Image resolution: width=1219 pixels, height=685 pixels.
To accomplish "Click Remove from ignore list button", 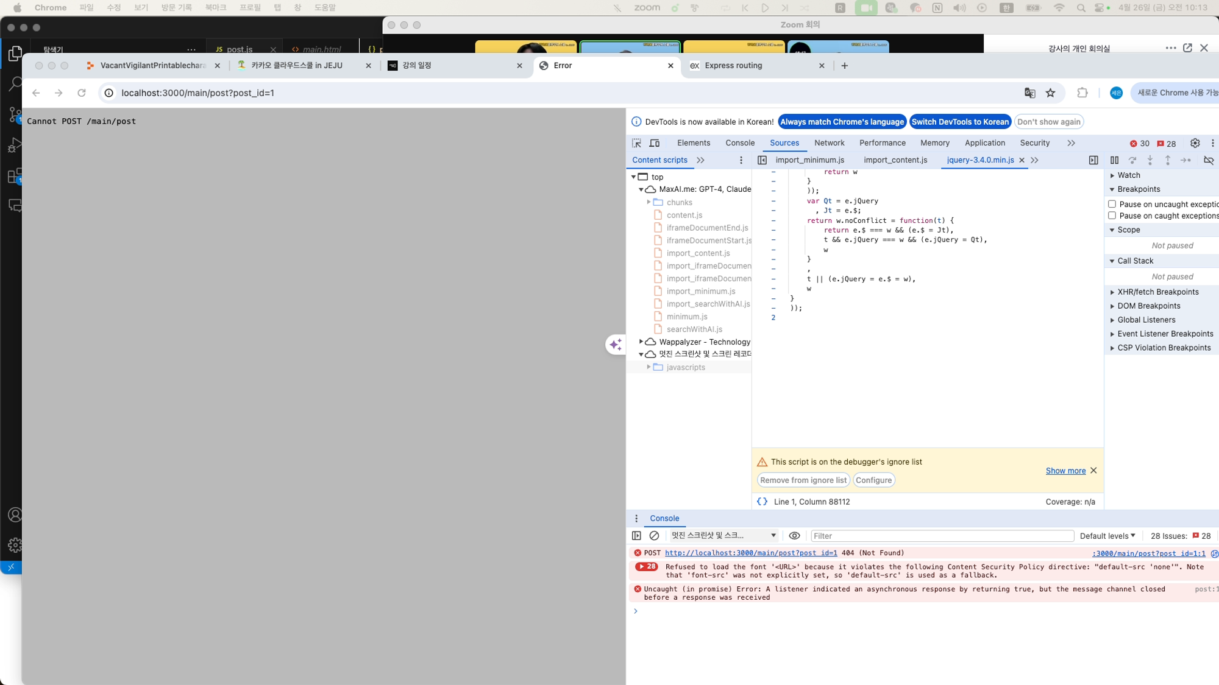I will [803, 480].
